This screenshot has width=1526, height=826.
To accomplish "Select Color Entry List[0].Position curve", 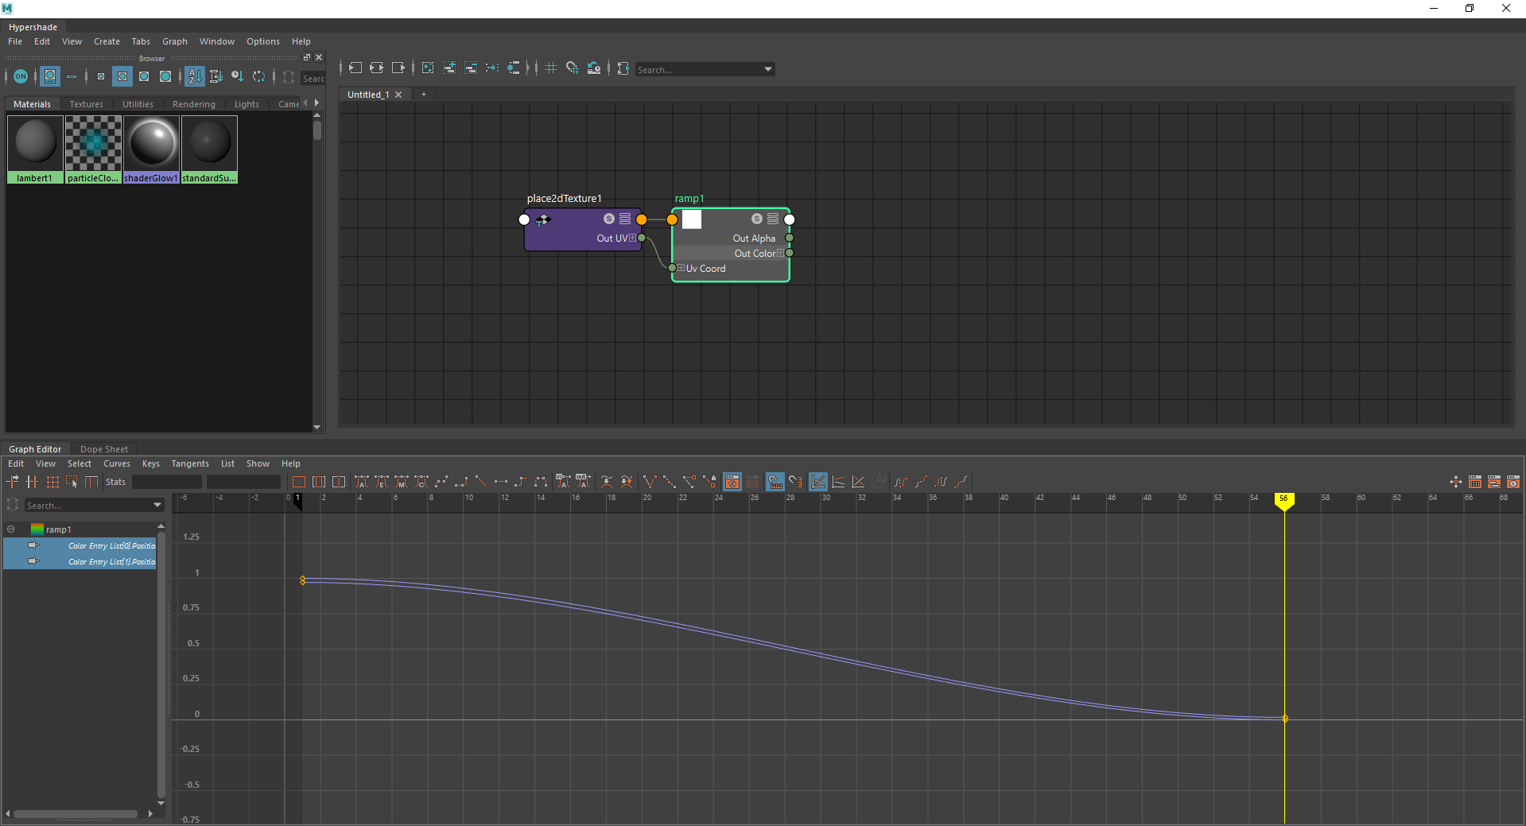I will tap(80, 546).
